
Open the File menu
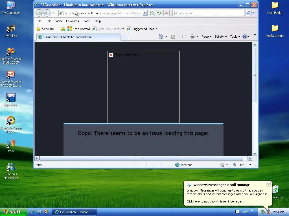click(39, 21)
